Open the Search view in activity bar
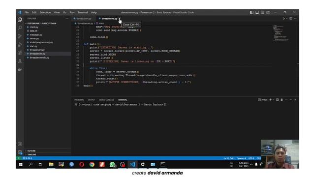Viewport: 315px width, 177px height. (x=20, y=28)
